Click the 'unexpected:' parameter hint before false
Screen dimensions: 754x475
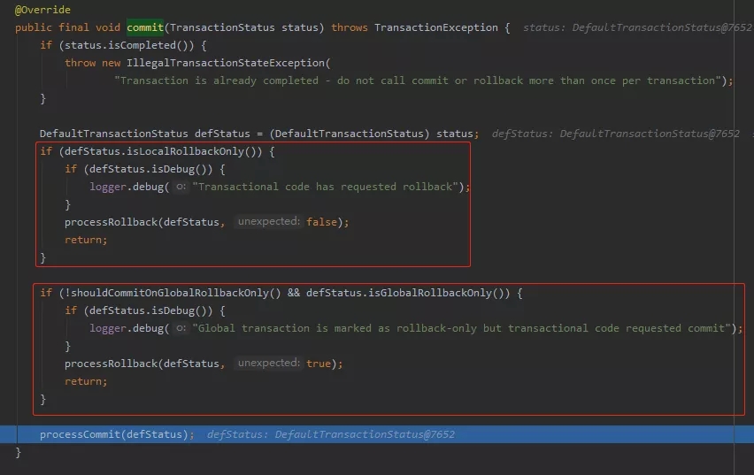[268, 222]
